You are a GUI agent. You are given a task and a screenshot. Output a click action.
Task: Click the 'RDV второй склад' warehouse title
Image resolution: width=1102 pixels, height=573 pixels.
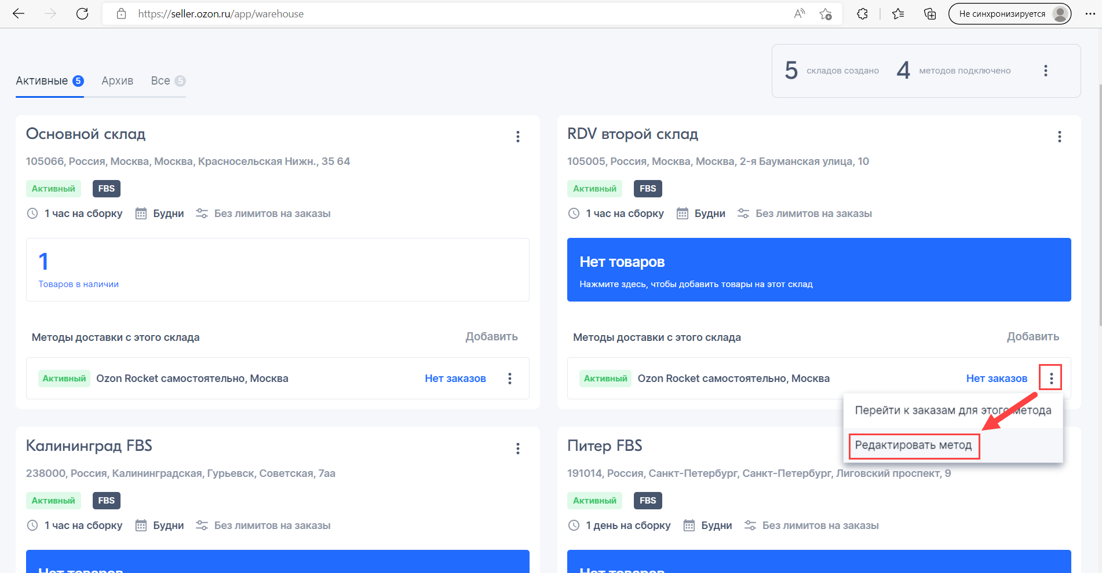(633, 134)
